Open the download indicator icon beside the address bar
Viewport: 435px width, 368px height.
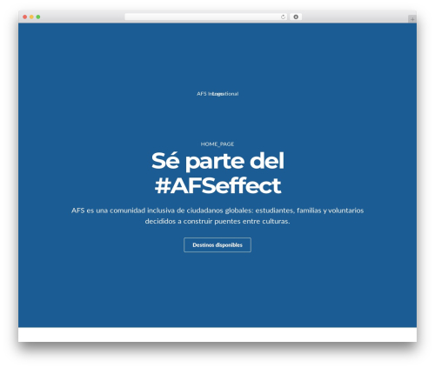click(x=296, y=17)
